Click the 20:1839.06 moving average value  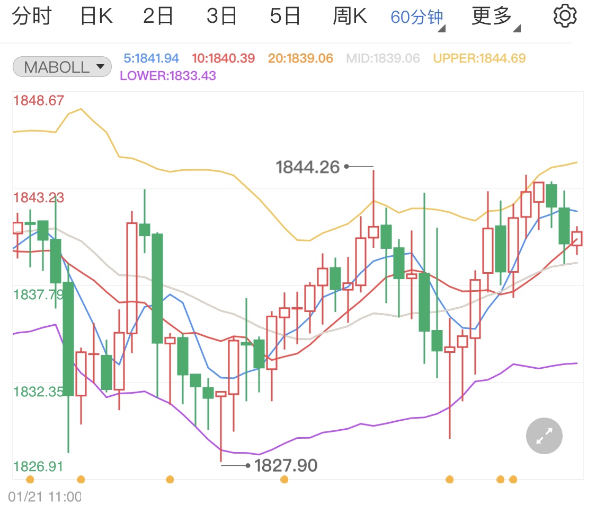pos(300,58)
